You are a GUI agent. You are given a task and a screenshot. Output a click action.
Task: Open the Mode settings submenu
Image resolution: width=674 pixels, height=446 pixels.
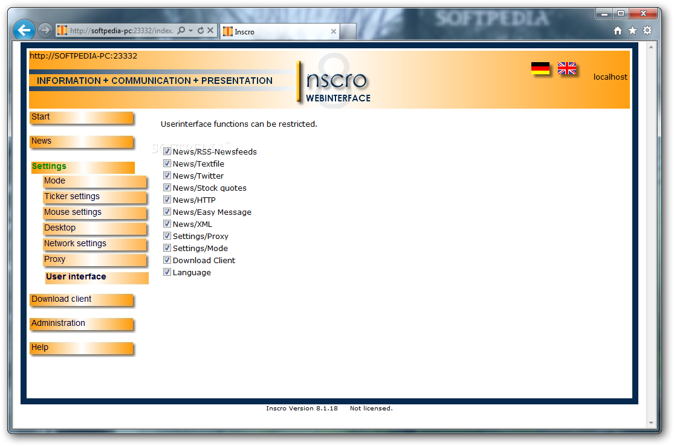(95, 182)
